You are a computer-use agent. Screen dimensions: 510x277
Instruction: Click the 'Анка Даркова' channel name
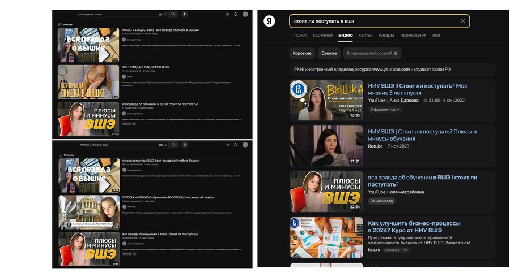pyautogui.click(x=403, y=100)
